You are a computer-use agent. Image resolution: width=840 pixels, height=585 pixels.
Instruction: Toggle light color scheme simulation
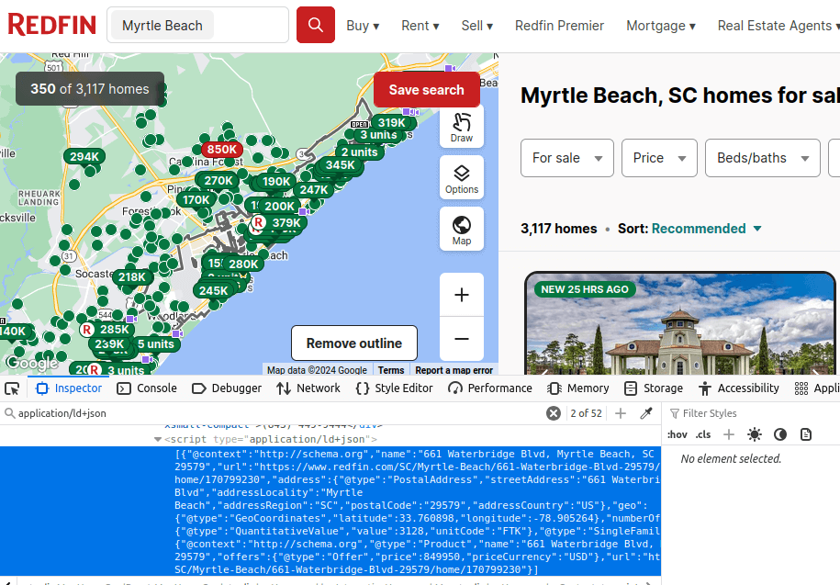[755, 434]
